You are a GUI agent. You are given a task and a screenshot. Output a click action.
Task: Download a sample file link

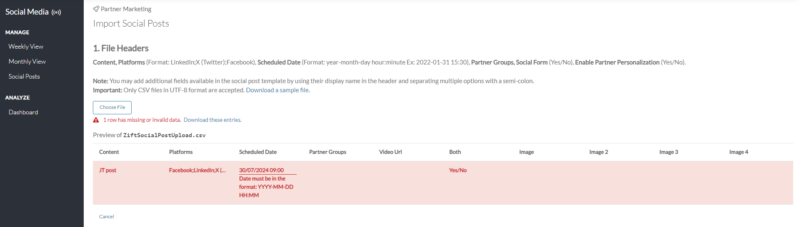[x=277, y=90]
